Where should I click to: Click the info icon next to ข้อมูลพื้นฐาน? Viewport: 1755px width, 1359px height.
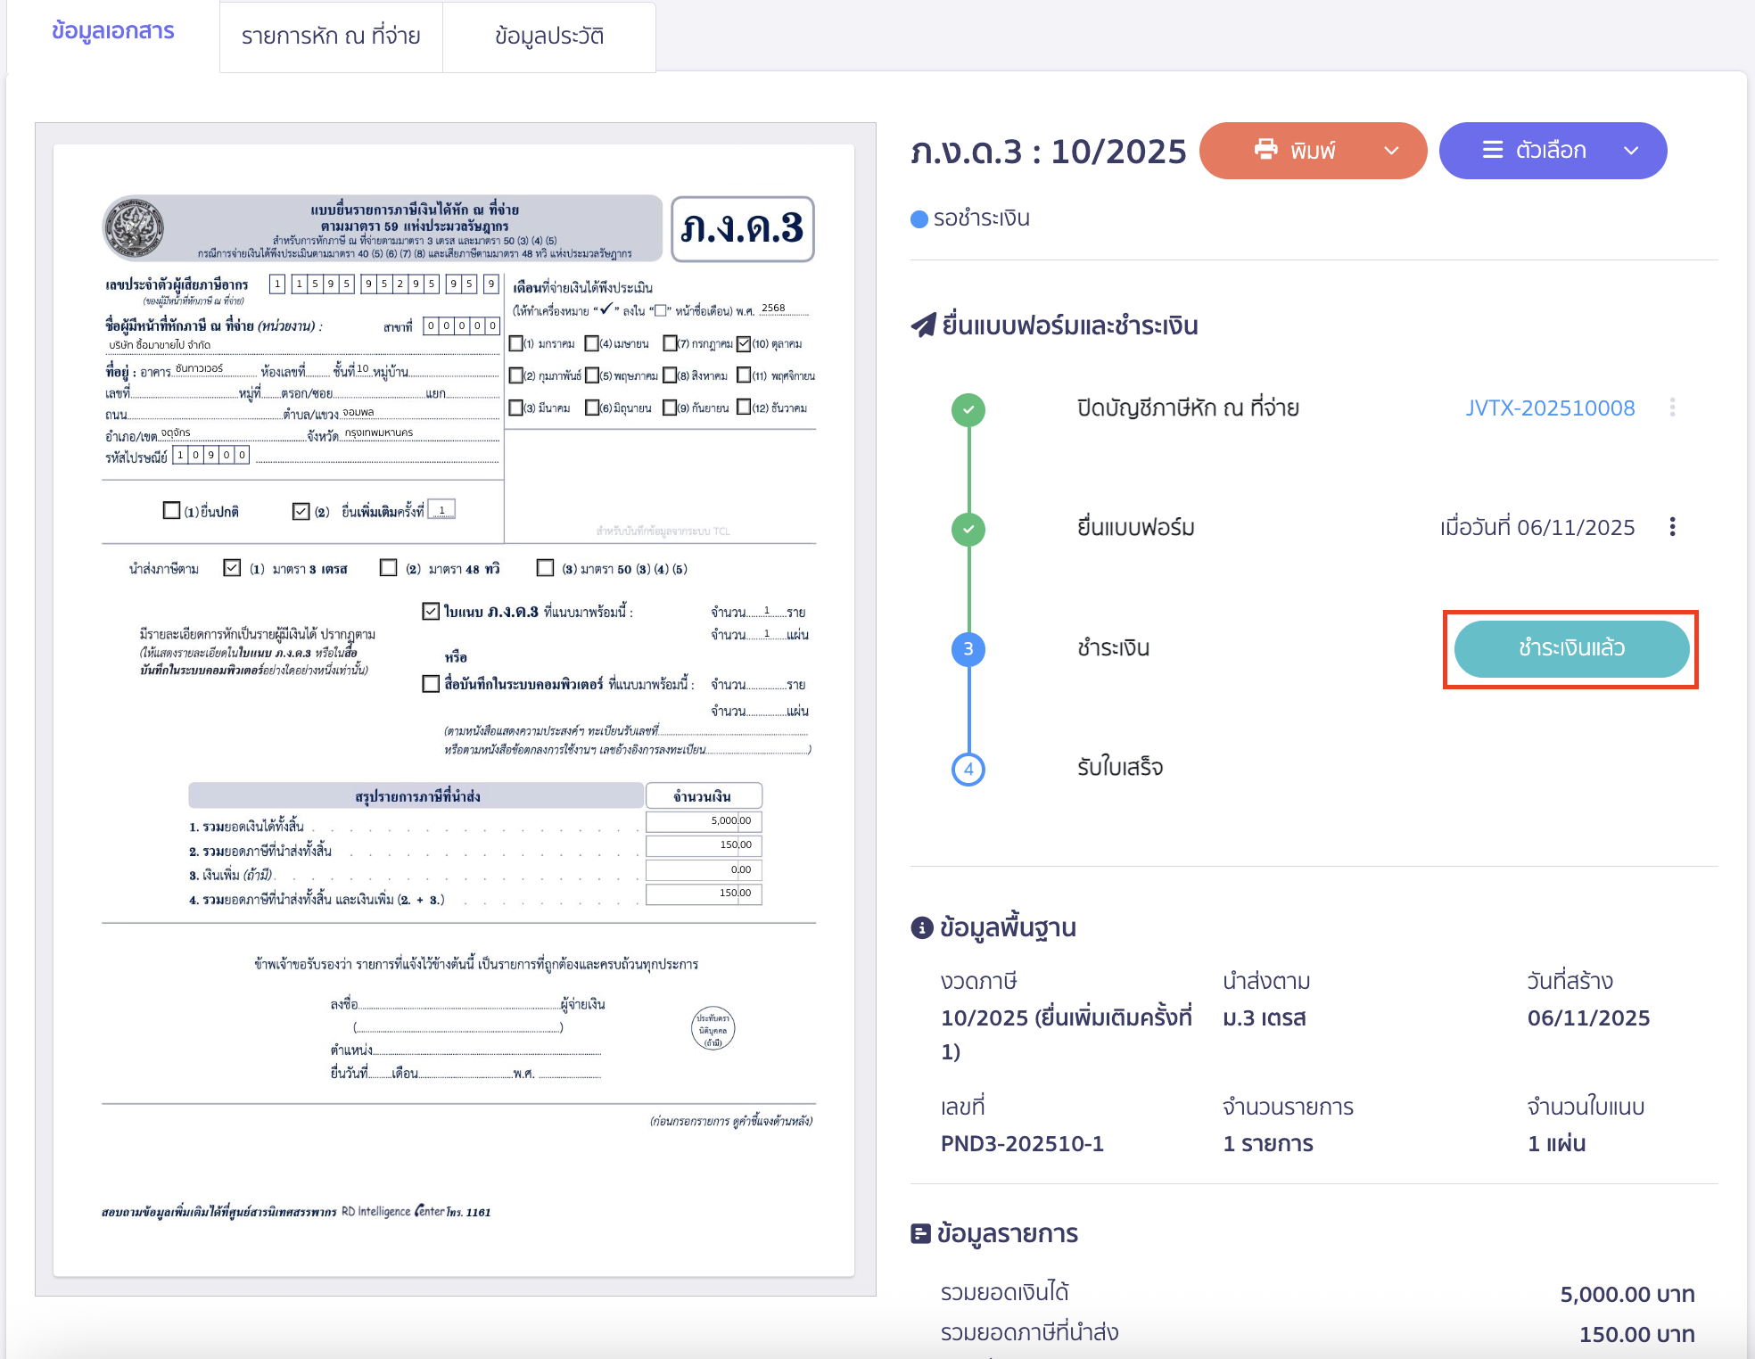[x=920, y=927]
